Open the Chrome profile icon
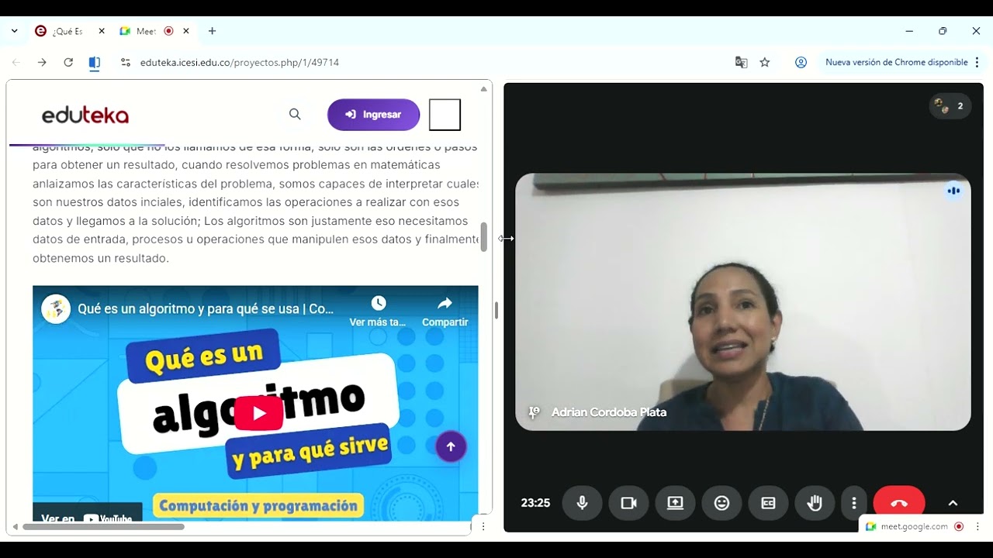993x558 pixels. pyautogui.click(x=801, y=62)
